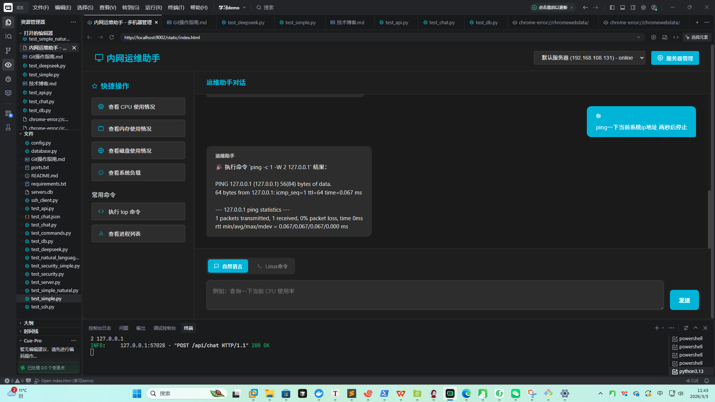Click the chat conversation vertical scrollbar
This screenshot has width=715, height=402.
(x=709, y=219)
